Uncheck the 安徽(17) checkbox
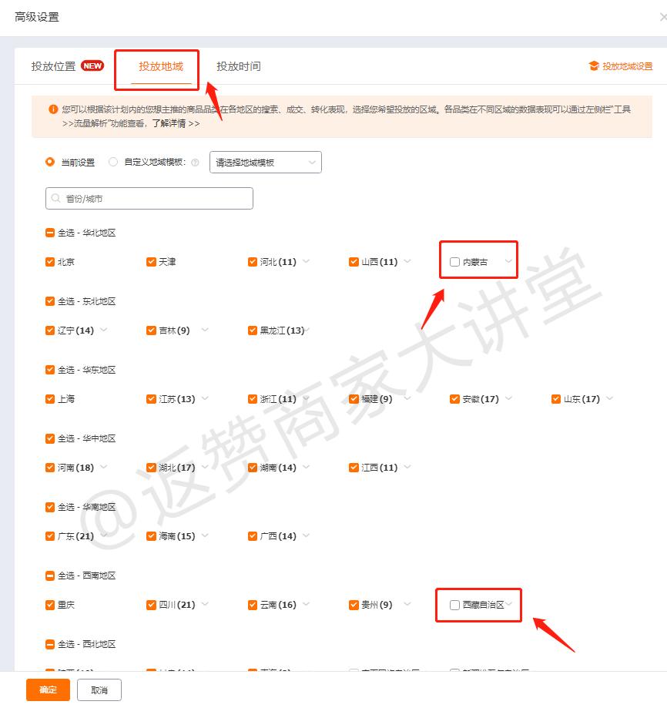The height and width of the screenshot is (708, 667). pyautogui.click(x=454, y=399)
